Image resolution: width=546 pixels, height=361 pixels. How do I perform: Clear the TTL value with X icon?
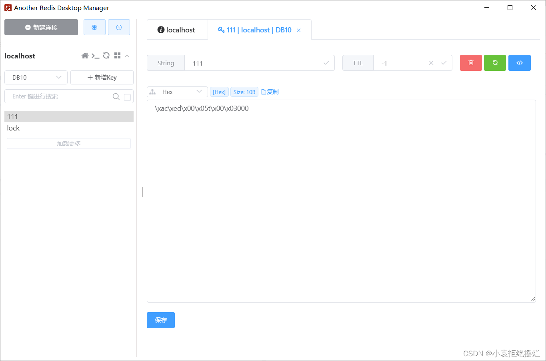431,63
